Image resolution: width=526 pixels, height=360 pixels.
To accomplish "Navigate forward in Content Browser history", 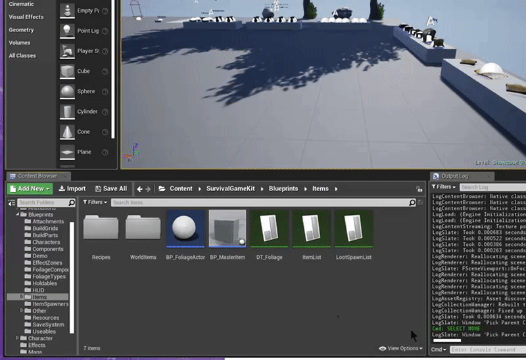I will point(148,189).
